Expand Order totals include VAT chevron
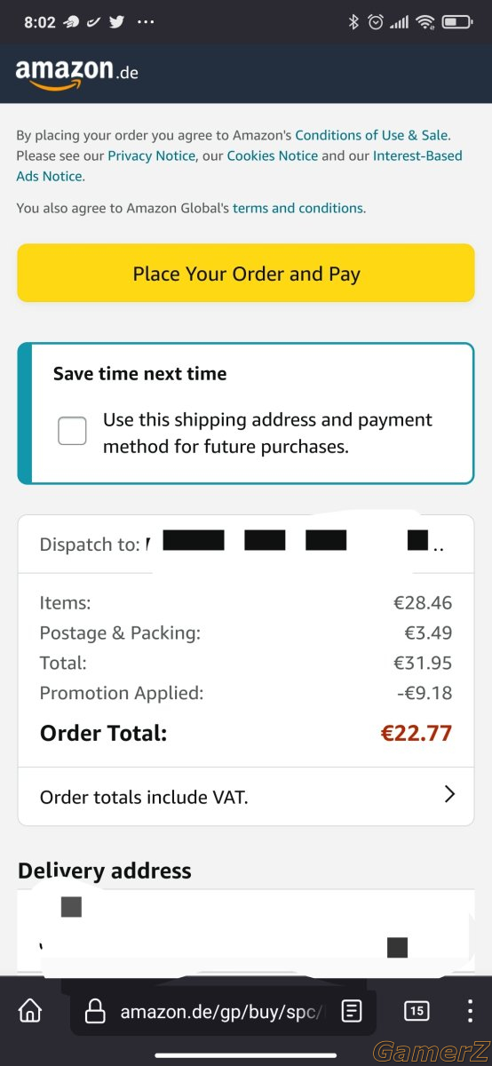The height and width of the screenshot is (1066, 492). [449, 794]
